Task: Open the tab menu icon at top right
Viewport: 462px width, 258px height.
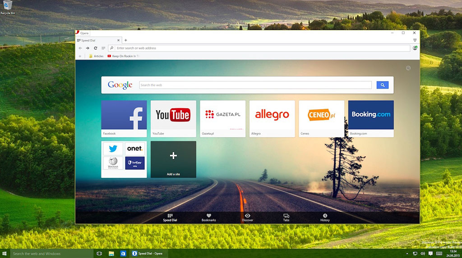Action: click(415, 41)
